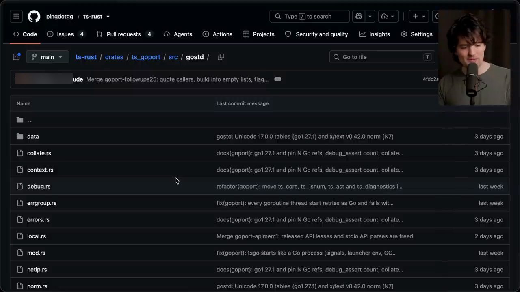Click the file icon beside mod.rs

pos(20,253)
